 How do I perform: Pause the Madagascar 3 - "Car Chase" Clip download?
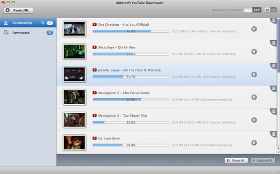coord(254,120)
